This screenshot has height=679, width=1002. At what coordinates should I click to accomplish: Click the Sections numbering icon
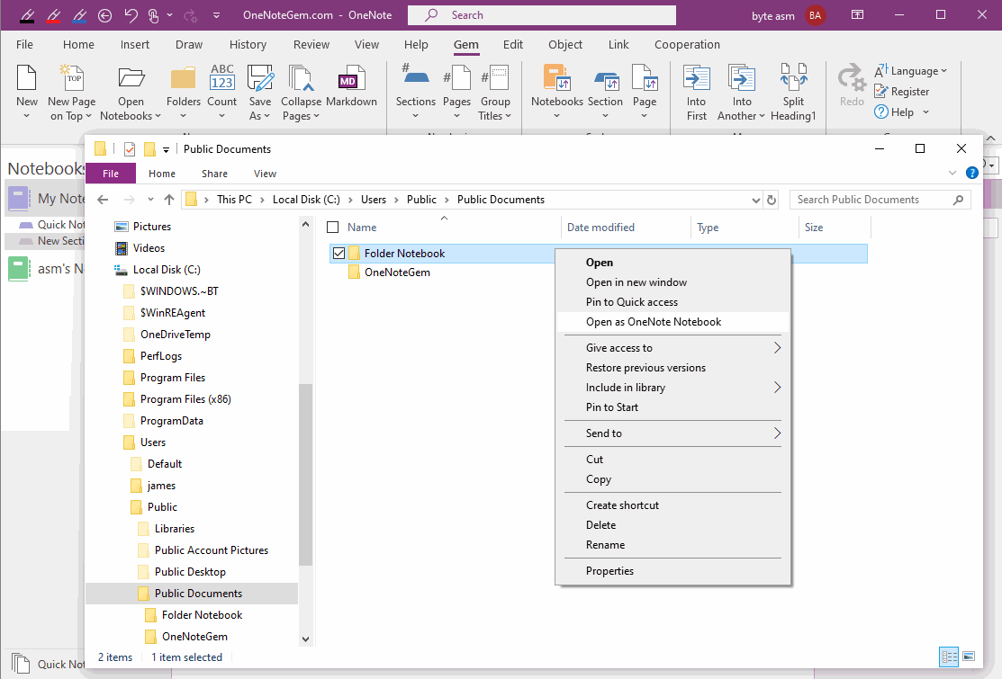click(415, 76)
